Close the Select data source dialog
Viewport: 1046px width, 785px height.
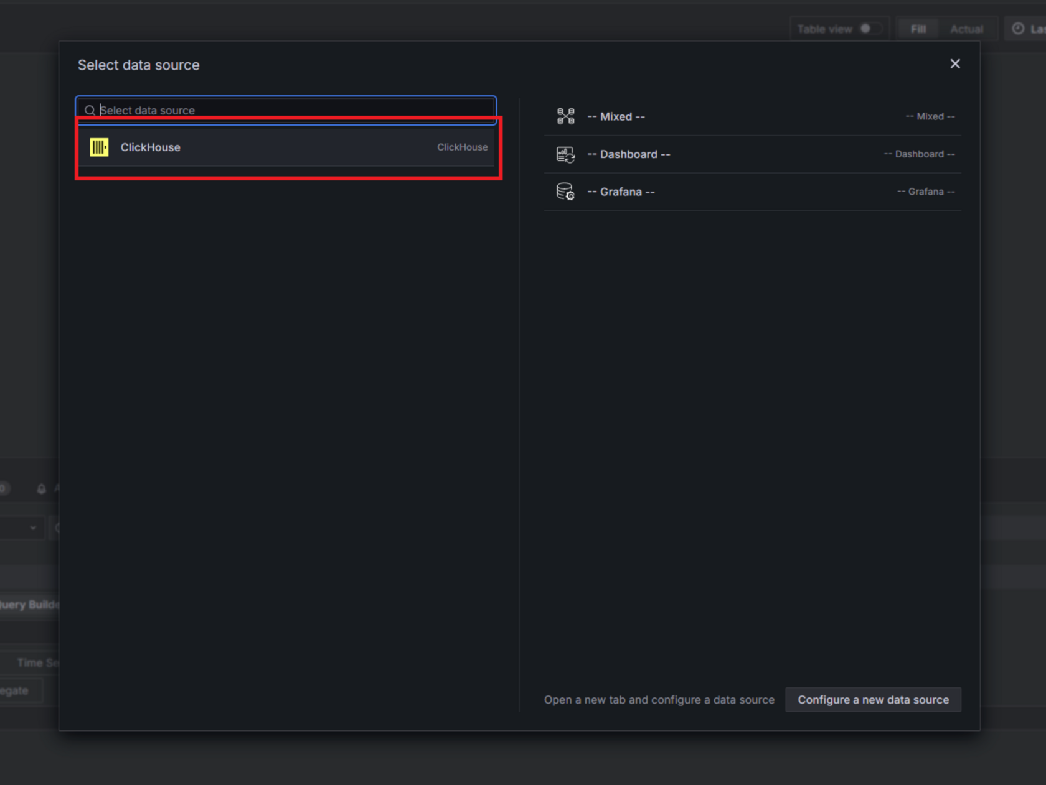point(955,64)
